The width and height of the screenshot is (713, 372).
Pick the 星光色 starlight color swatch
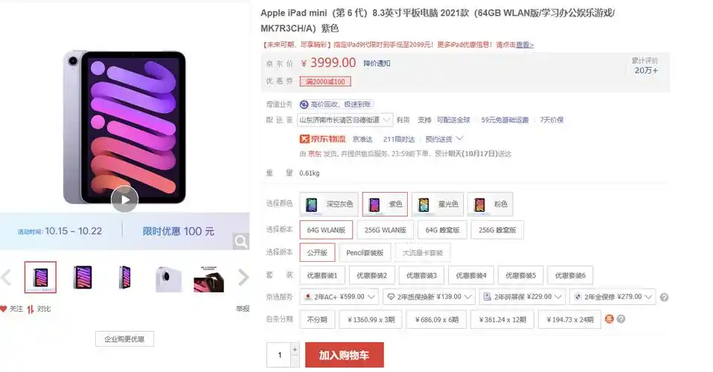438,204
